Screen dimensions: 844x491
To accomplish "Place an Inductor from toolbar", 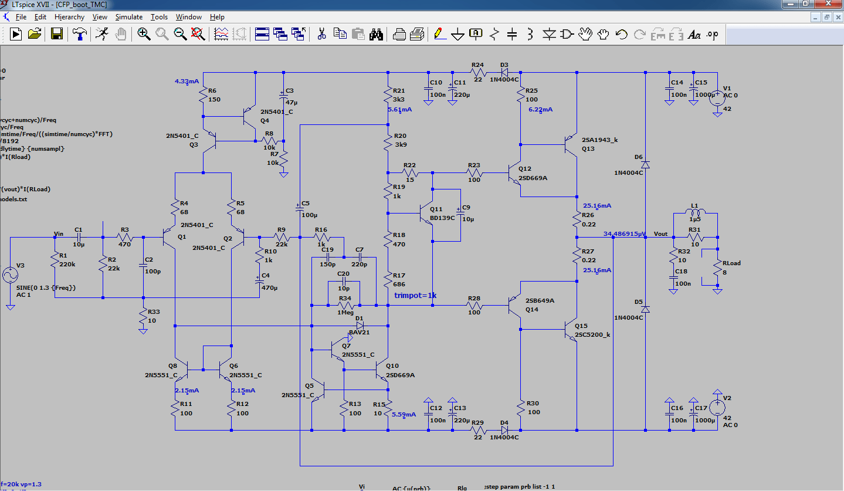I will tap(530, 34).
